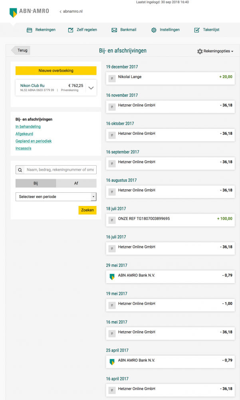Image resolution: width=240 pixels, height=400 pixels.
Task: Click the icon on 16 augustus Hetzner transaction
Action: click(x=112, y=192)
